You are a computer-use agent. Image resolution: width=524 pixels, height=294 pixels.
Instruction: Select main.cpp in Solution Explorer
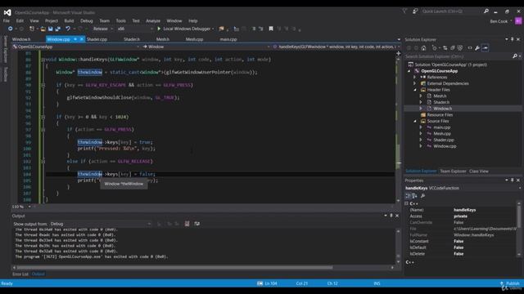point(442,127)
